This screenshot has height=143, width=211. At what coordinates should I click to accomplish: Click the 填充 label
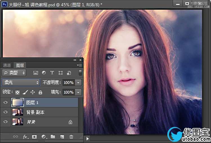(x=56, y=92)
